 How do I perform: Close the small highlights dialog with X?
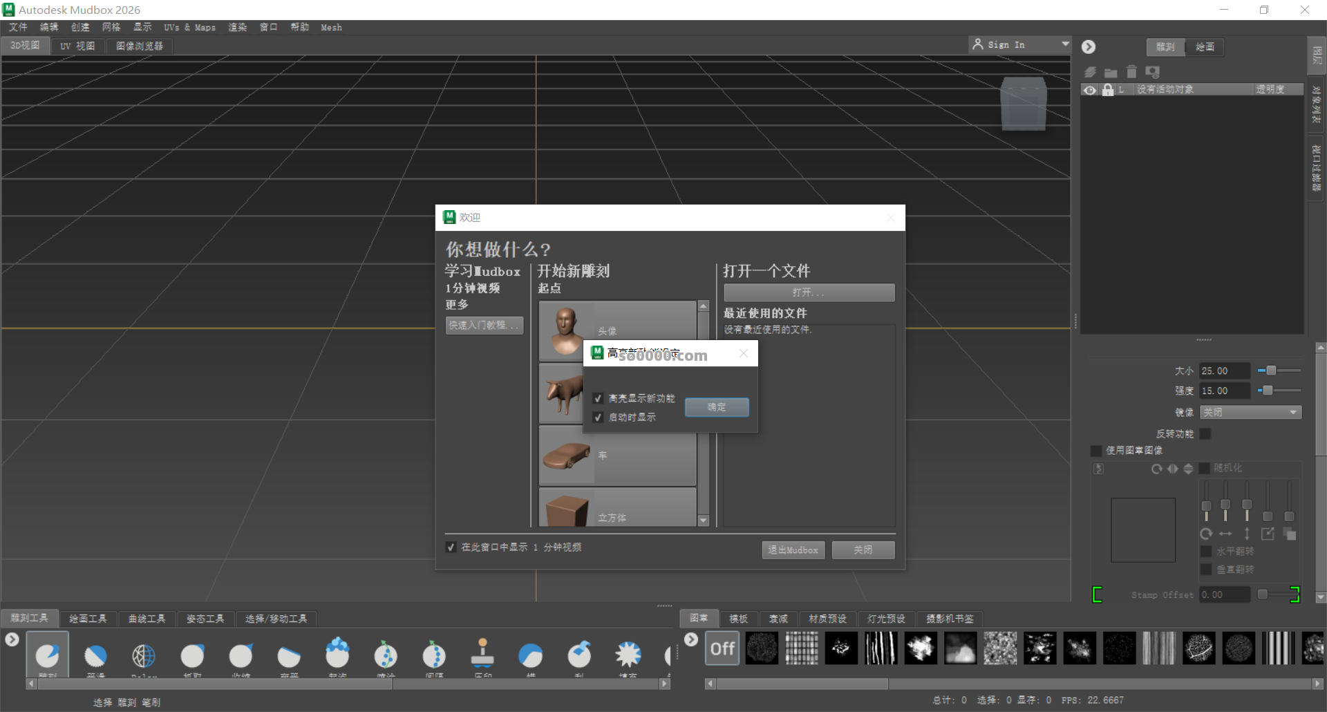(x=744, y=353)
